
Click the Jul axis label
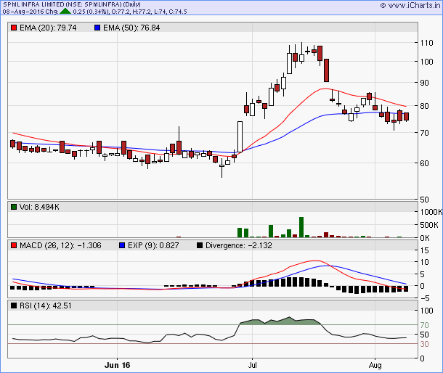pyautogui.click(x=252, y=365)
